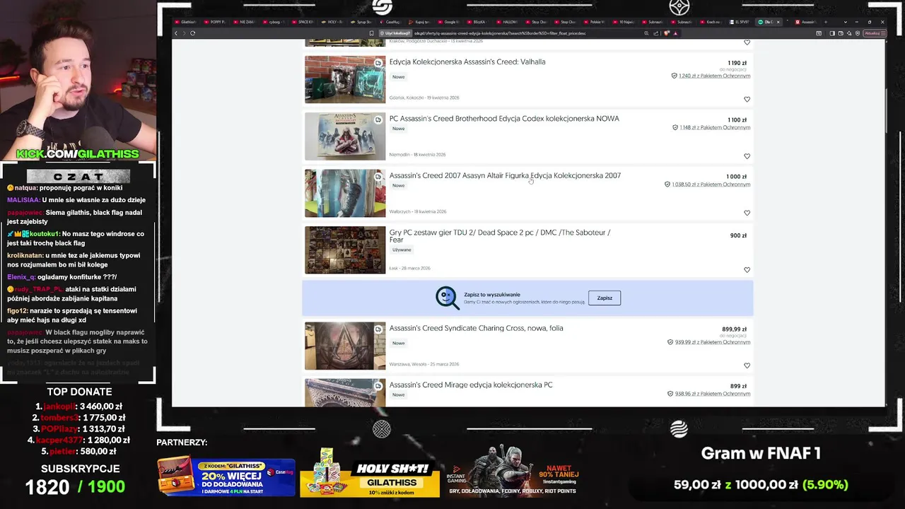Click the CaseHug partner banner

click(x=226, y=477)
